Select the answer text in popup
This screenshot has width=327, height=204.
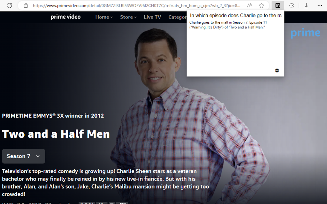pos(228,25)
